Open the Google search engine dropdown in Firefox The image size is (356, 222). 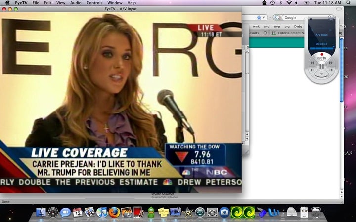coord(278,17)
